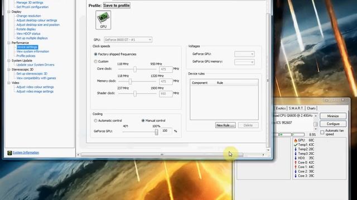Open GeForce GPU memory voltage dropdown

pyautogui.click(x=244, y=62)
